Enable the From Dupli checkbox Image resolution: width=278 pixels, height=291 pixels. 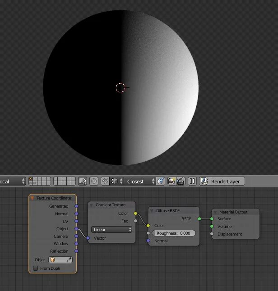pos(35,268)
